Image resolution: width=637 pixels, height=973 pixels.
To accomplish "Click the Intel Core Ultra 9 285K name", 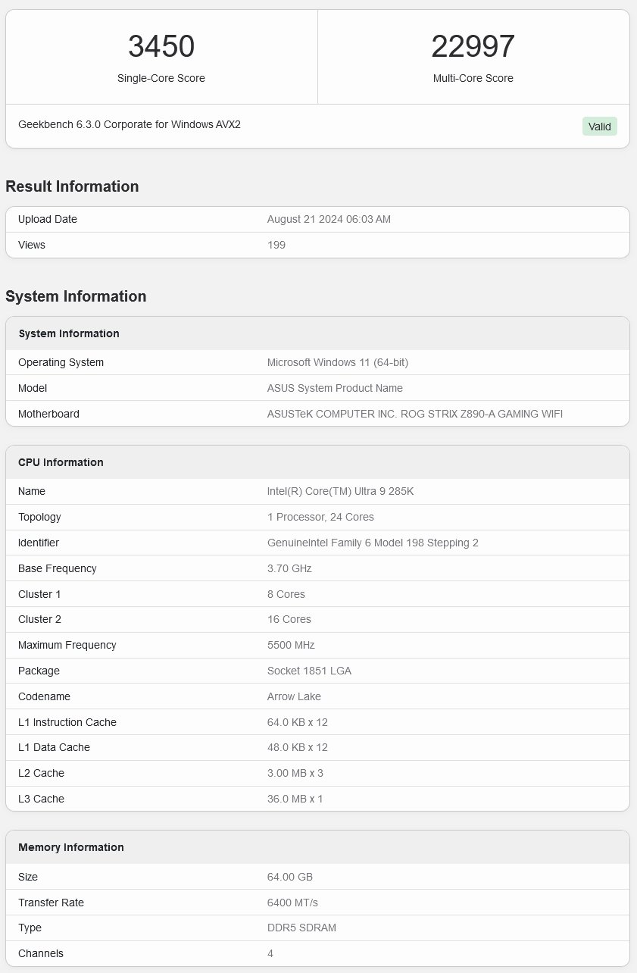I will [339, 491].
